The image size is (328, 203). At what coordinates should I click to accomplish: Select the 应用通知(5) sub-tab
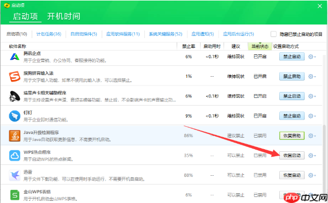click(x=202, y=34)
